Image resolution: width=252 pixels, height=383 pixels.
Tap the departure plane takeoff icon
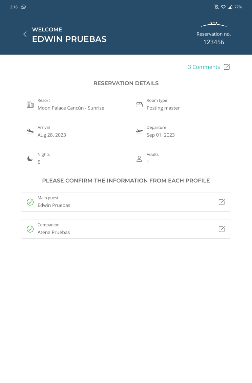click(x=139, y=131)
